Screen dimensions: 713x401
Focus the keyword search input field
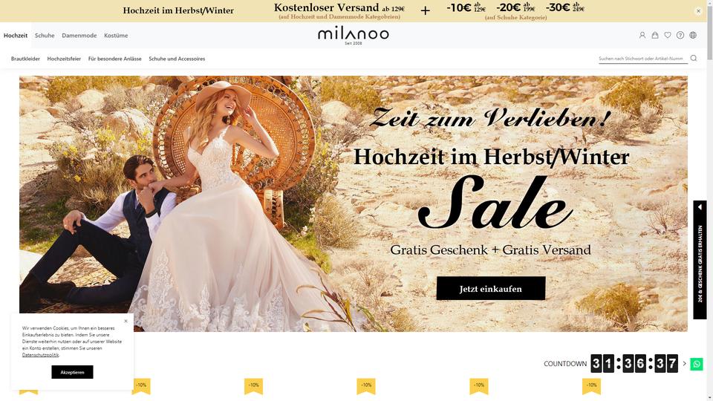pos(642,59)
